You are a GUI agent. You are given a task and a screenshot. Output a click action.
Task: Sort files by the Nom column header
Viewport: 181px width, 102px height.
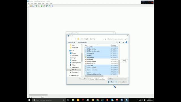(x=86, y=45)
